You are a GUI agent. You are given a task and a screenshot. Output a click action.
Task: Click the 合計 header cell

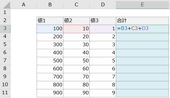click(x=142, y=21)
